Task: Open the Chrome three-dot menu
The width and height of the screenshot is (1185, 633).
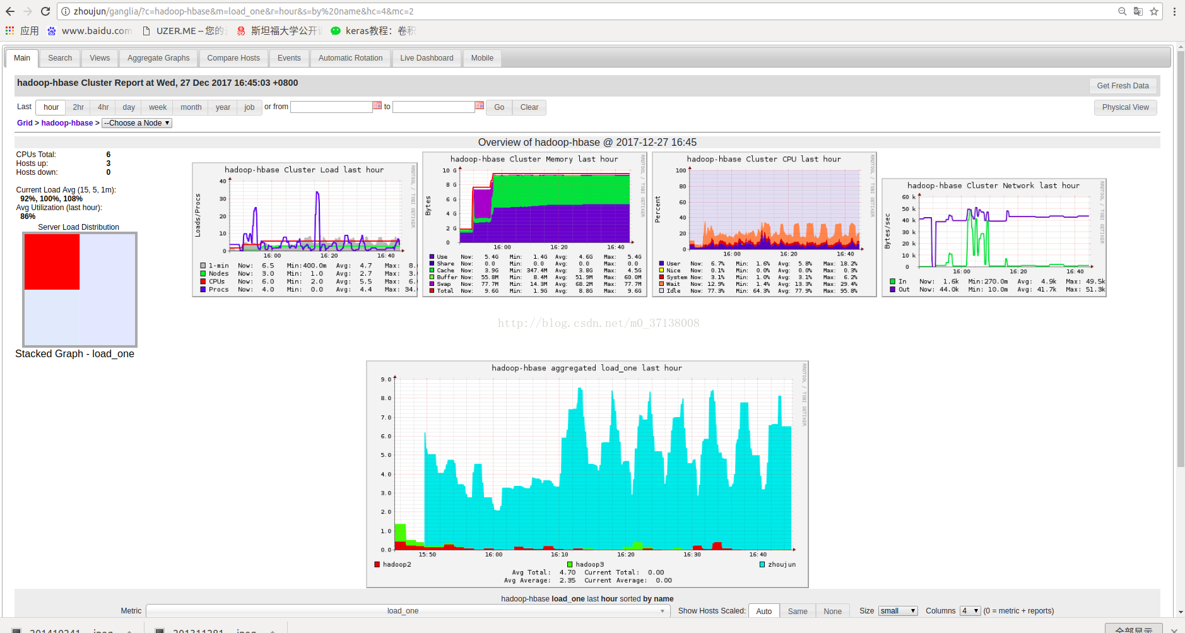Action: [x=1174, y=11]
